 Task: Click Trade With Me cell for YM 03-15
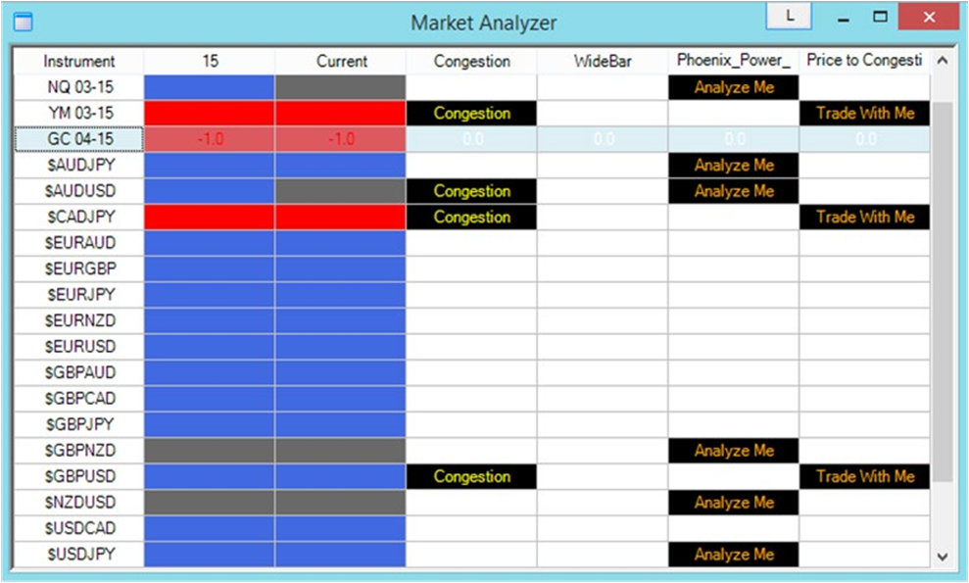click(x=864, y=113)
